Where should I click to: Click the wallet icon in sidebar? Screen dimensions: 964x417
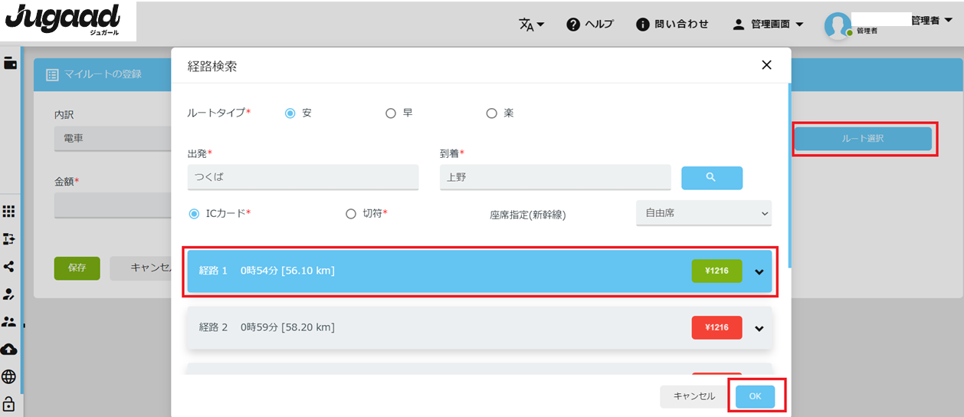10,64
